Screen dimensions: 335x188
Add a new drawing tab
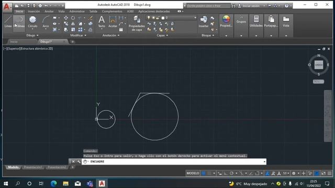click(x=72, y=42)
